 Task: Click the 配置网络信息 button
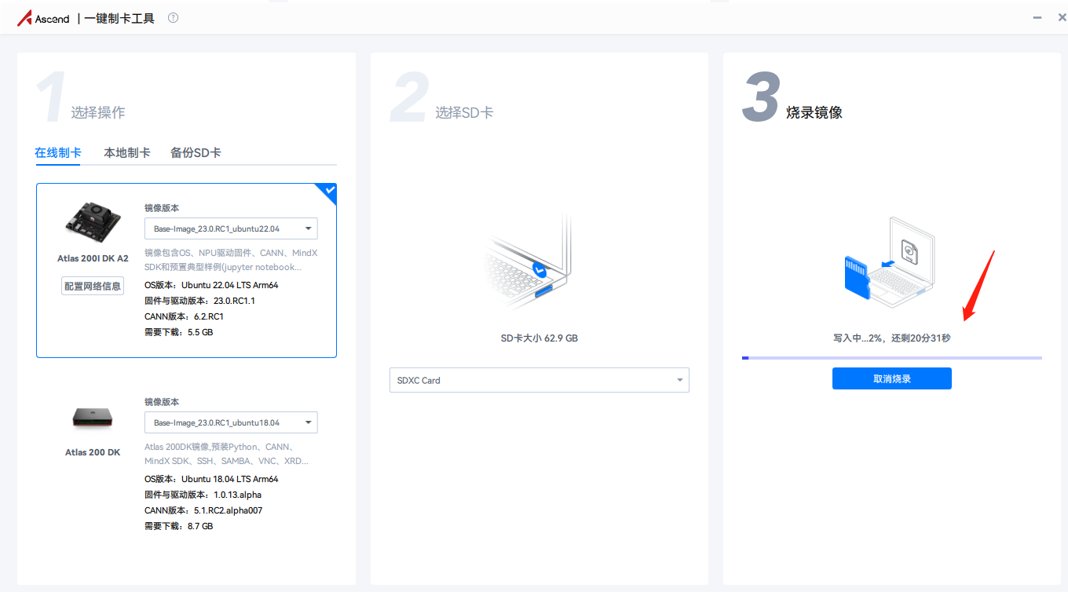[93, 286]
